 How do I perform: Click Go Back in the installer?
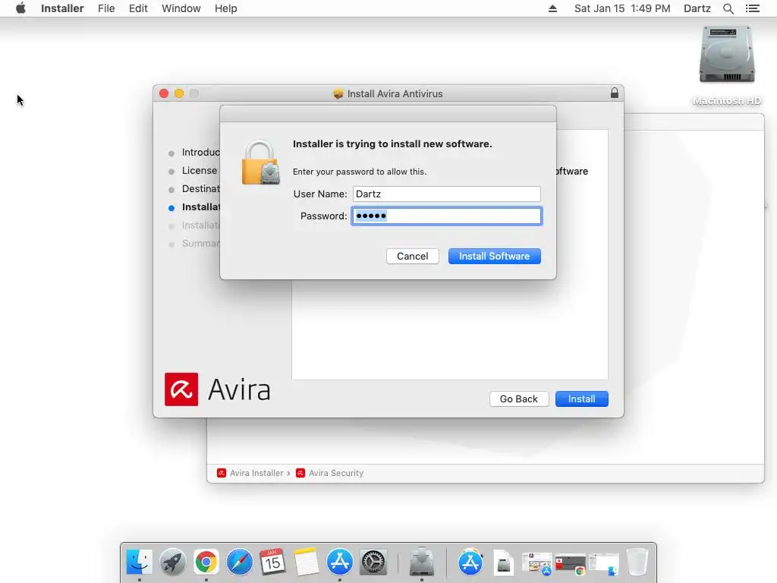[x=519, y=399]
